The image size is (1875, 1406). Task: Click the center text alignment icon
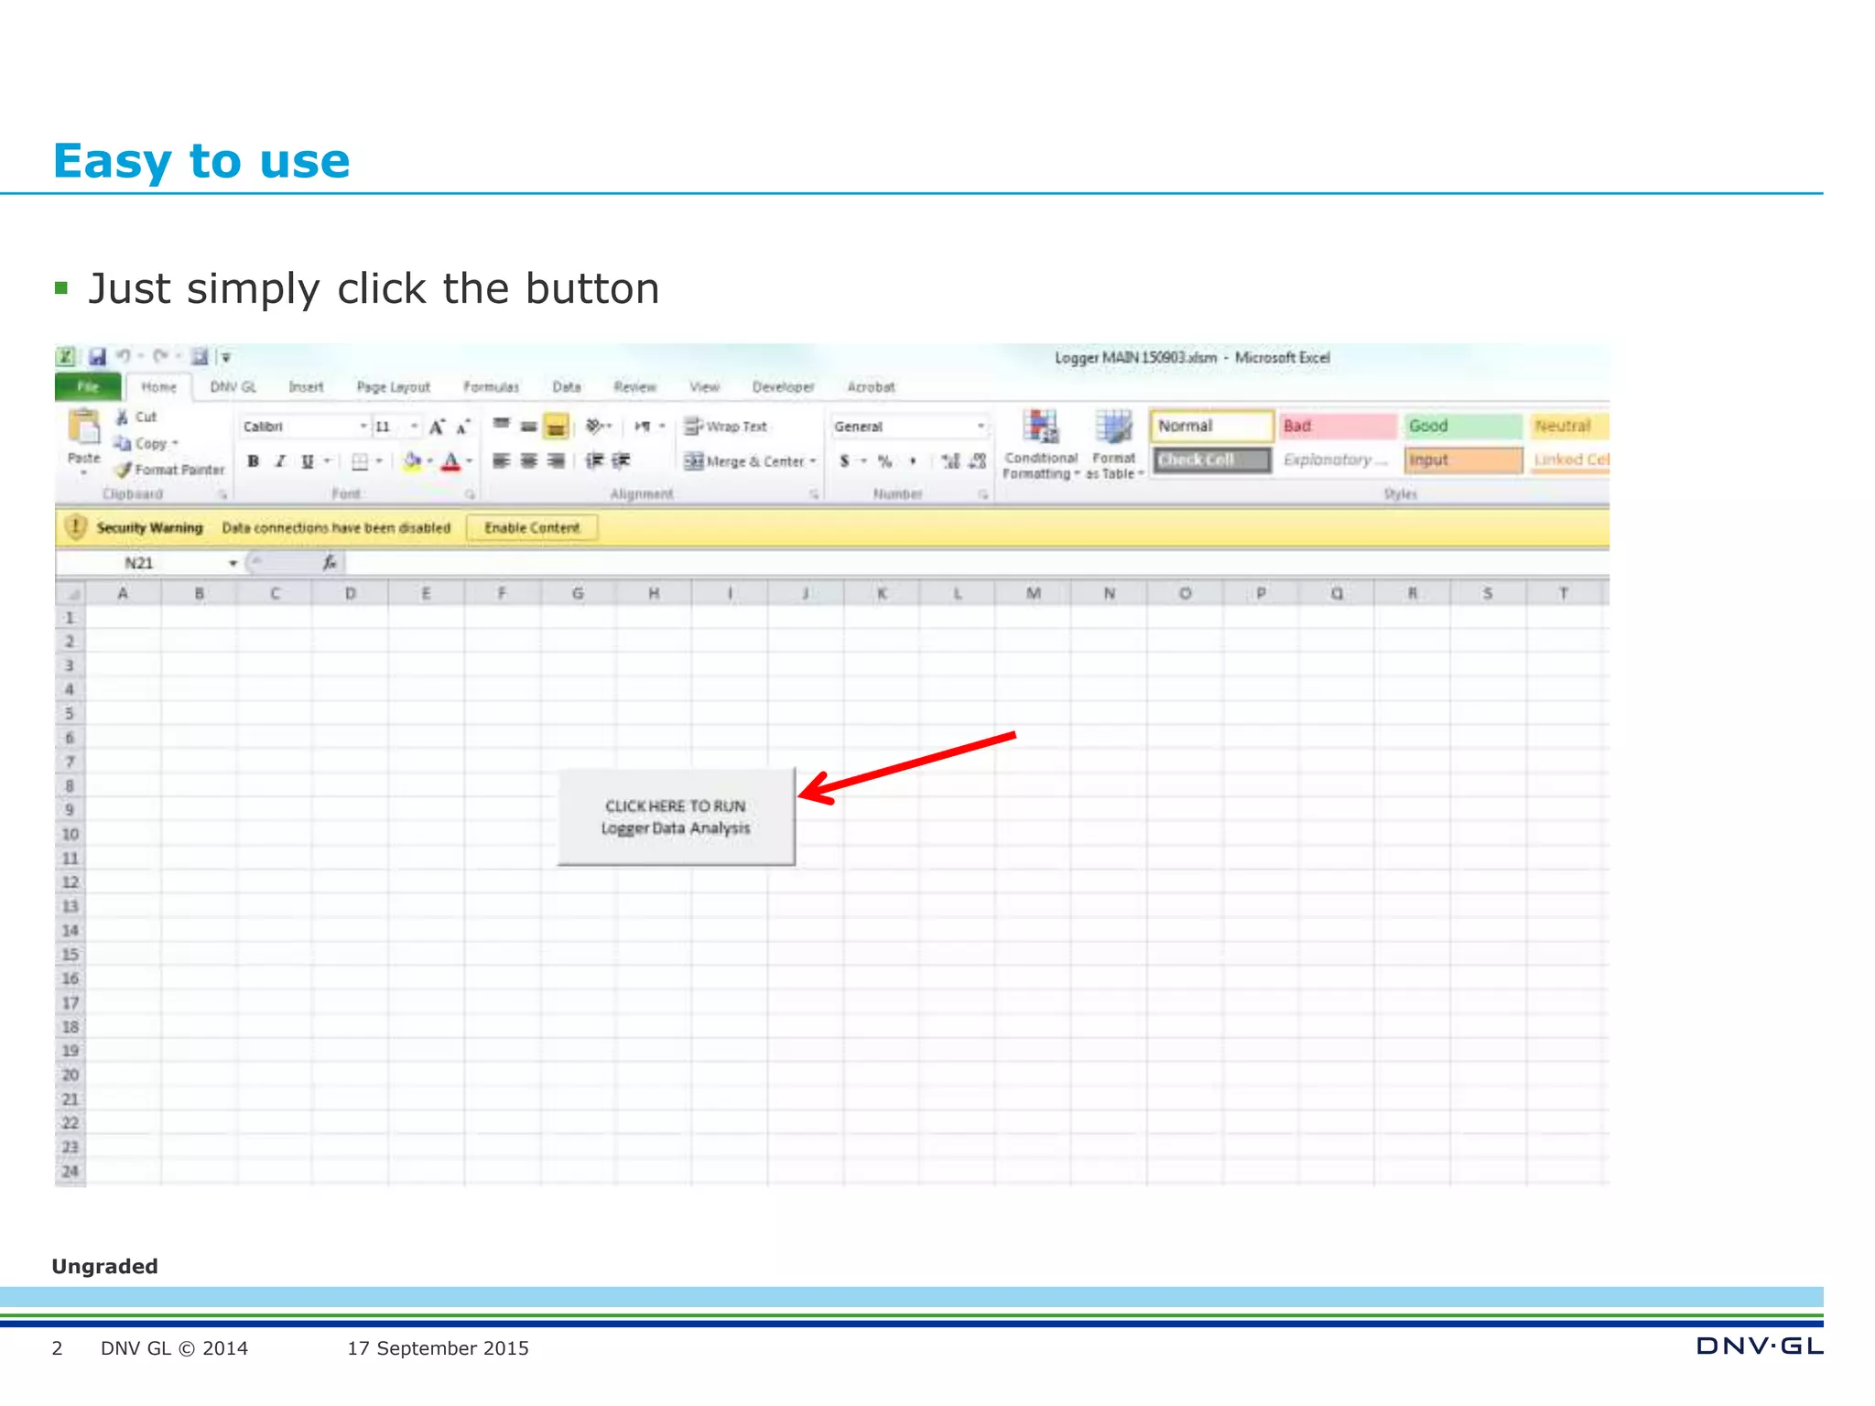point(528,461)
